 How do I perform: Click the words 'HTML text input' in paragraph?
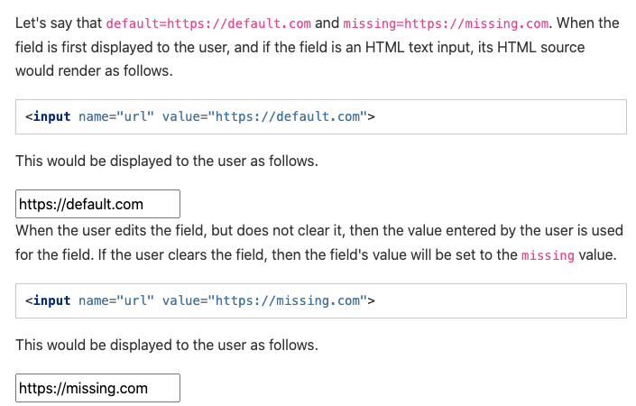tap(419, 48)
